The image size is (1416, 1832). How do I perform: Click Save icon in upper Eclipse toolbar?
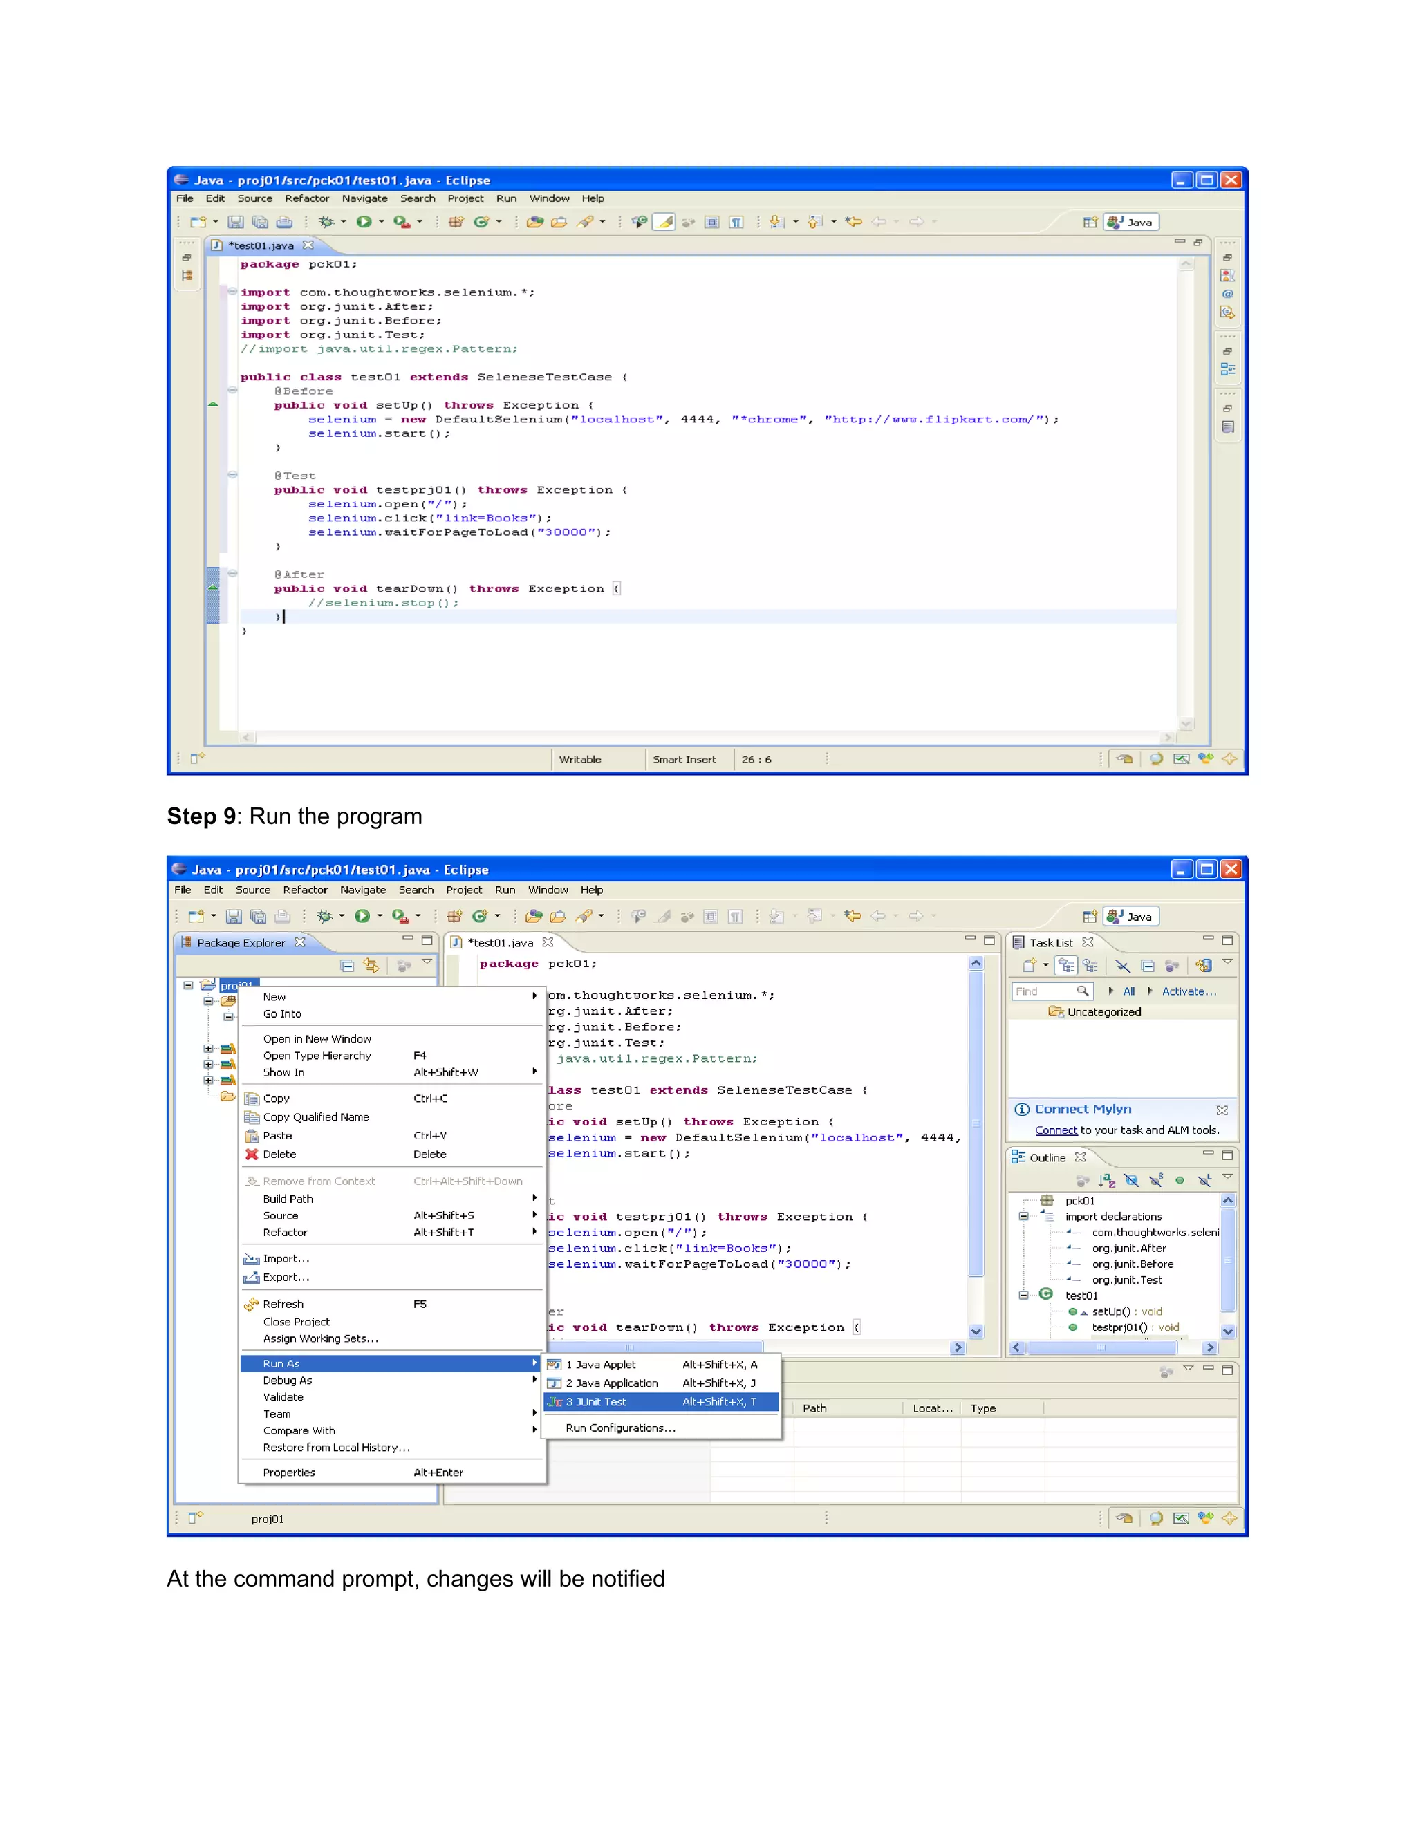[236, 223]
